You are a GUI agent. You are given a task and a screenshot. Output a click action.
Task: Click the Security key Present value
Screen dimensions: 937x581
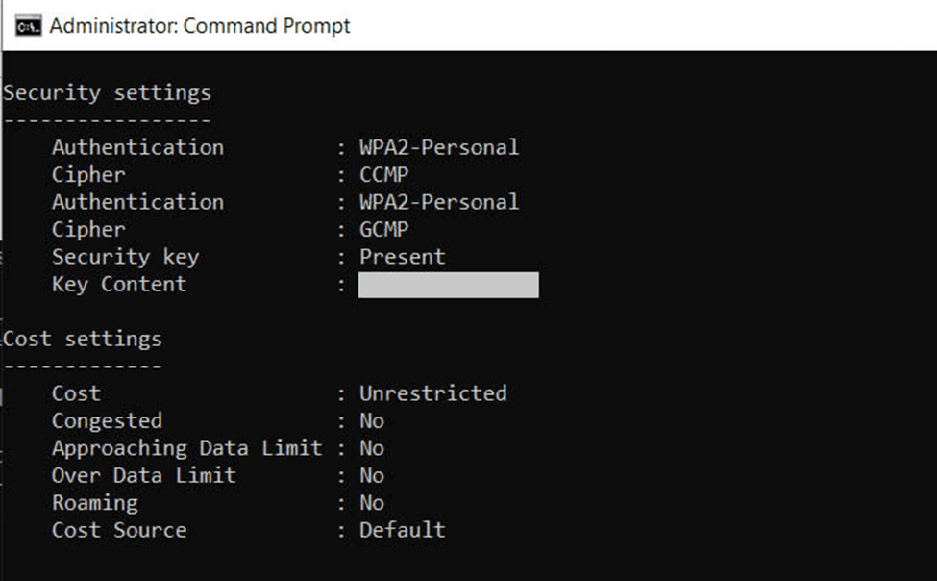(x=402, y=257)
